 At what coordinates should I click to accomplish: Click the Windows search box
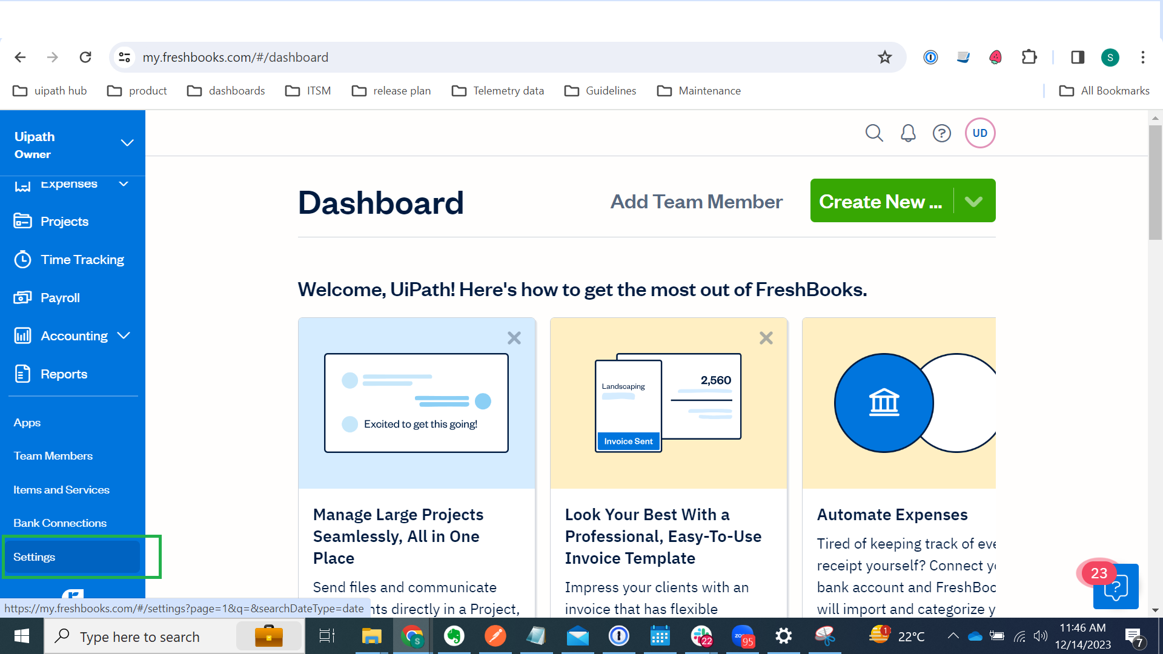(174, 636)
